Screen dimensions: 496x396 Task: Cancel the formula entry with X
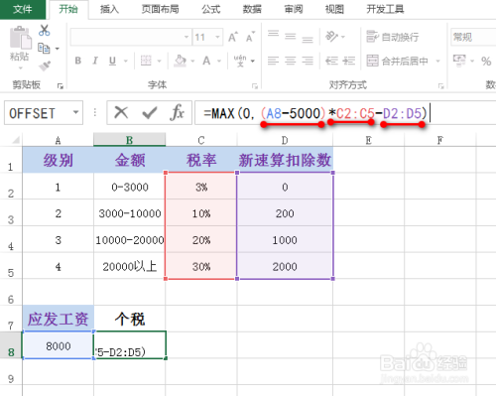[x=121, y=113]
